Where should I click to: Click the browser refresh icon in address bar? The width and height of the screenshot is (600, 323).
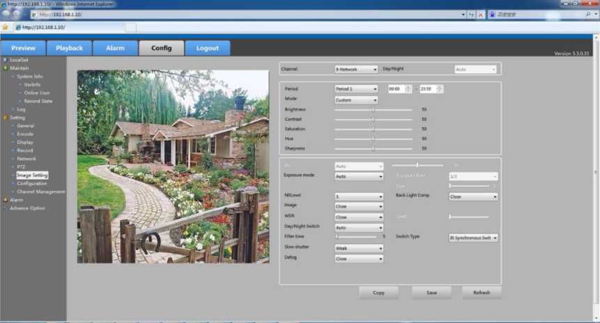tap(471, 14)
